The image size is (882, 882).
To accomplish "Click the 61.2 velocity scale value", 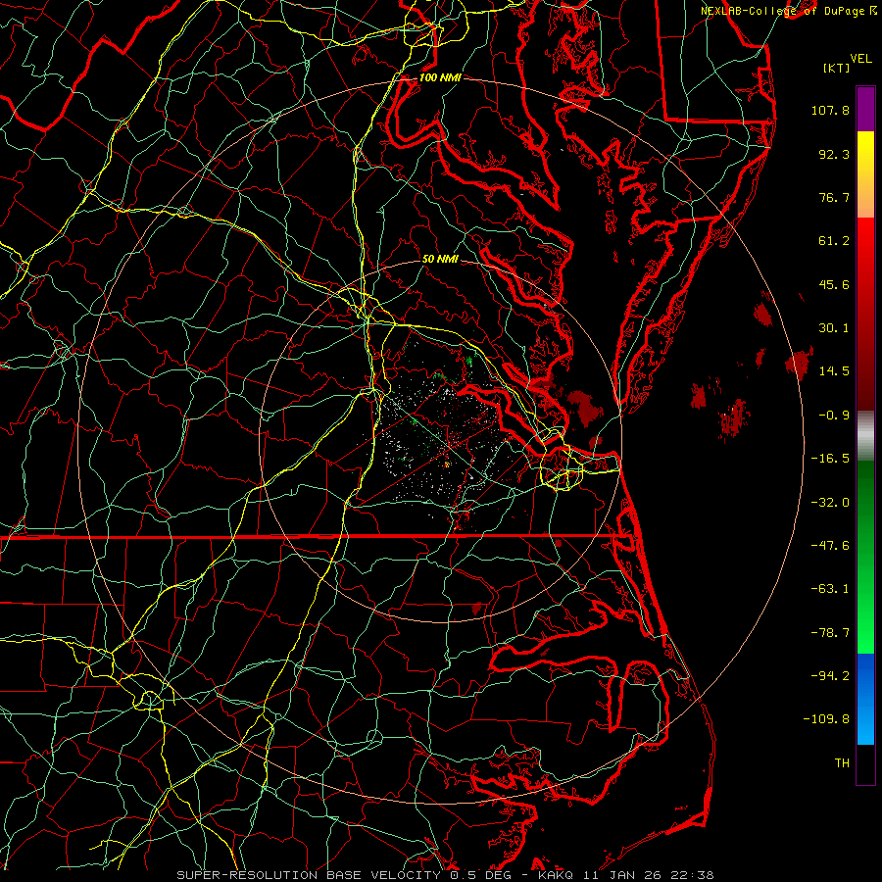I will (834, 241).
